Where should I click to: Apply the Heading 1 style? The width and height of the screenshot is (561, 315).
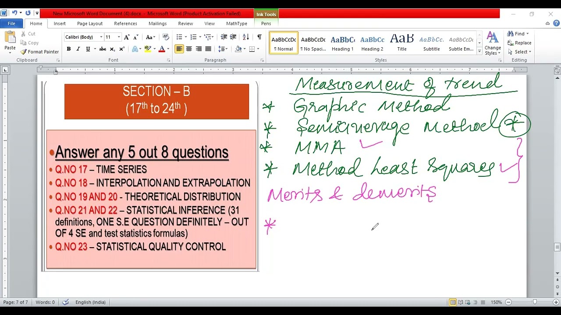342,43
